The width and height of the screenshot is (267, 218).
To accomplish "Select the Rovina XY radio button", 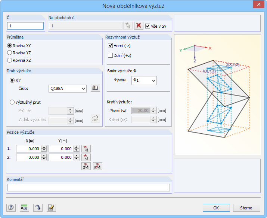I will point(10,46).
